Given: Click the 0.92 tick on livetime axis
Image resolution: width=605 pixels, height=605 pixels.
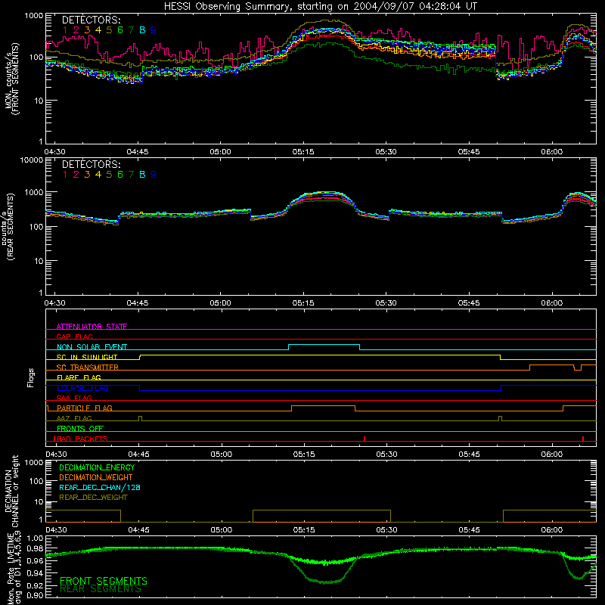Looking at the screenshot, I should pyautogui.click(x=35, y=585).
